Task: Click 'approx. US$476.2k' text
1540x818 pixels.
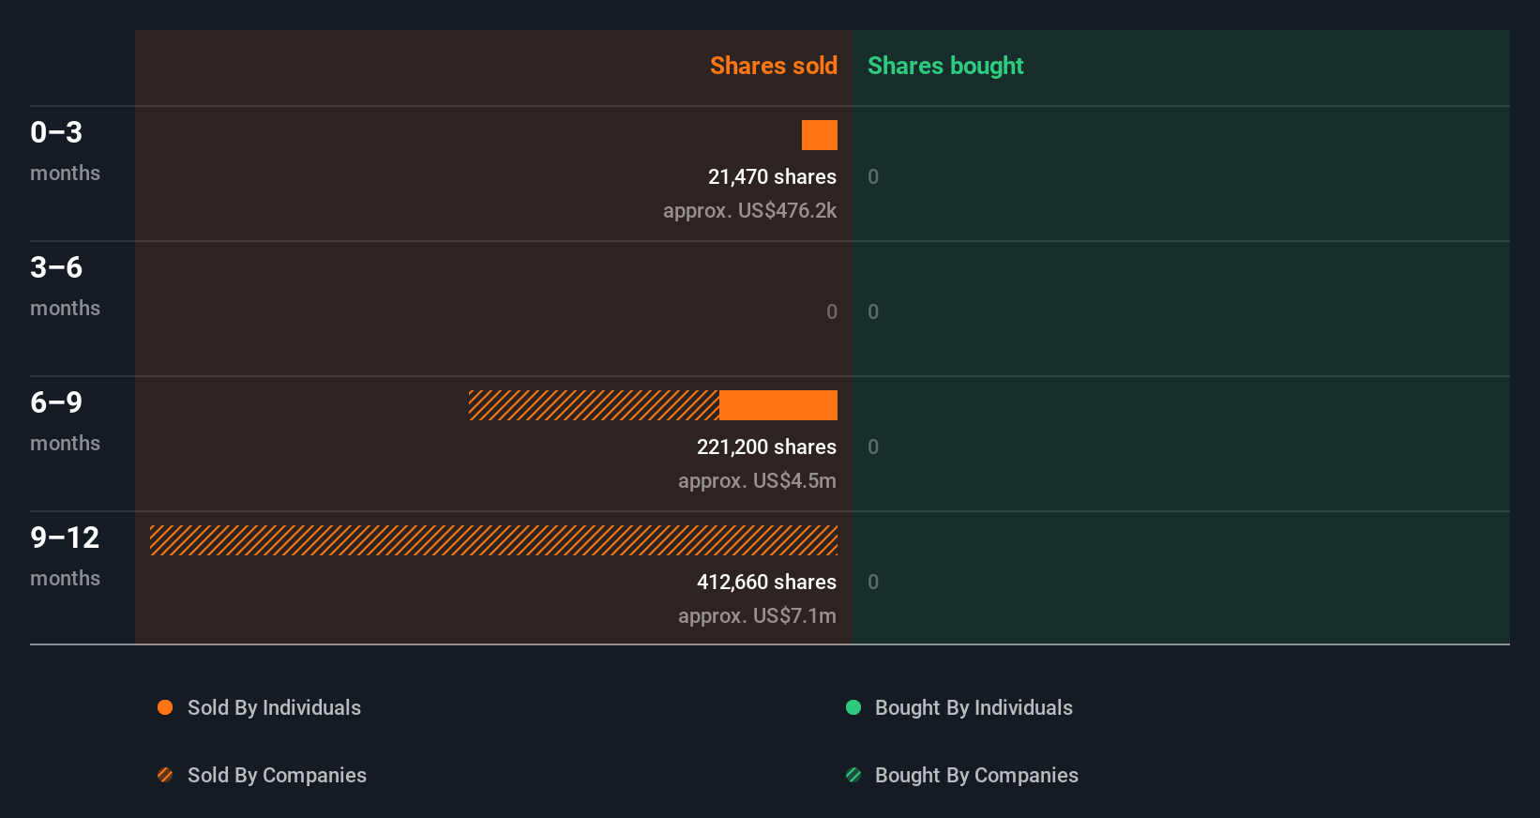Action: tap(749, 210)
